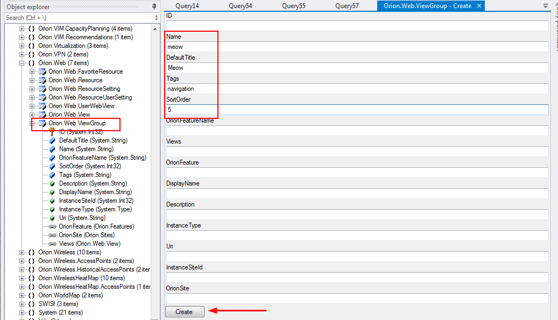Click the Description input field
Image resolution: width=558 pixels, height=320 pixels.
click(x=357, y=215)
